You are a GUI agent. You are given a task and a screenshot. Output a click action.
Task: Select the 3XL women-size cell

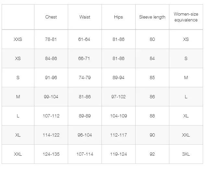pos(186,154)
